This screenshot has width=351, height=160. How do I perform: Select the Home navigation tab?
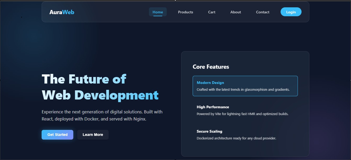tap(158, 12)
